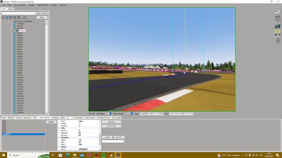Click the scene tree search input field

coord(19,13)
